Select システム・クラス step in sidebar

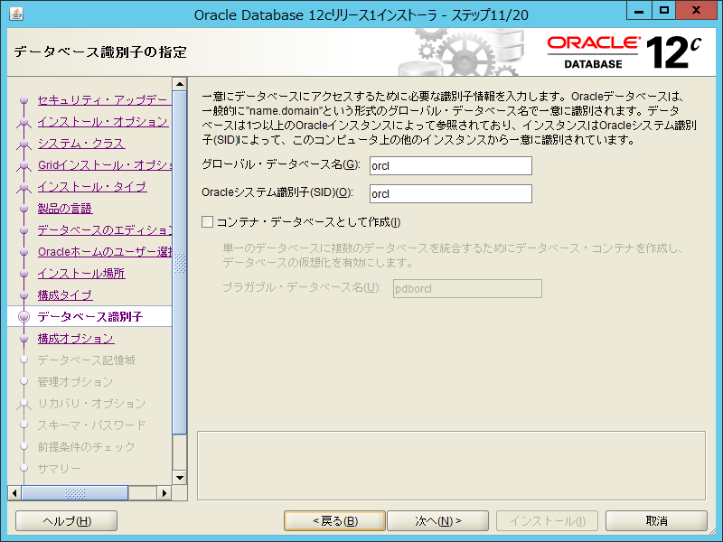81,144
